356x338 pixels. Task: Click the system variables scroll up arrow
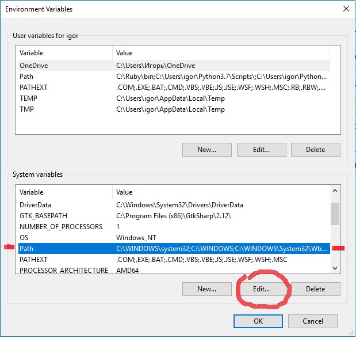(x=335, y=191)
